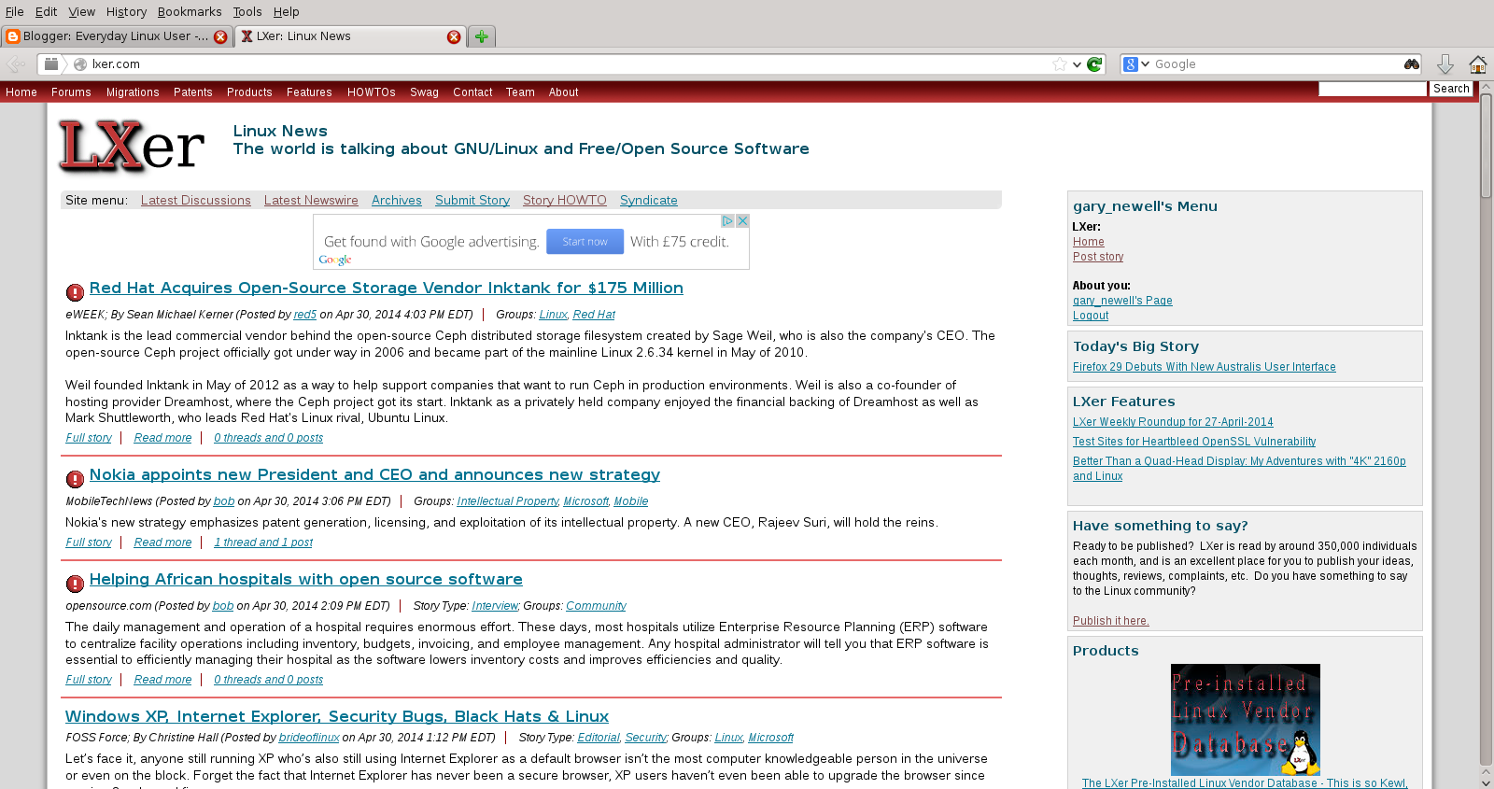Go to Forums in the red navigation bar

71,92
